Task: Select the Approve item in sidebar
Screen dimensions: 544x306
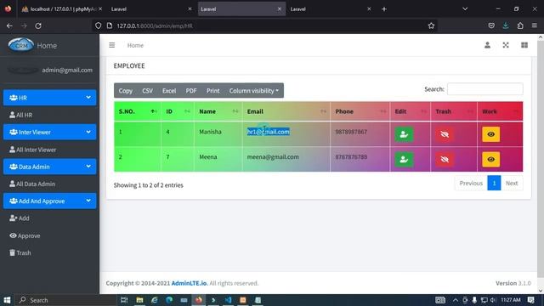Action: (x=25, y=235)
